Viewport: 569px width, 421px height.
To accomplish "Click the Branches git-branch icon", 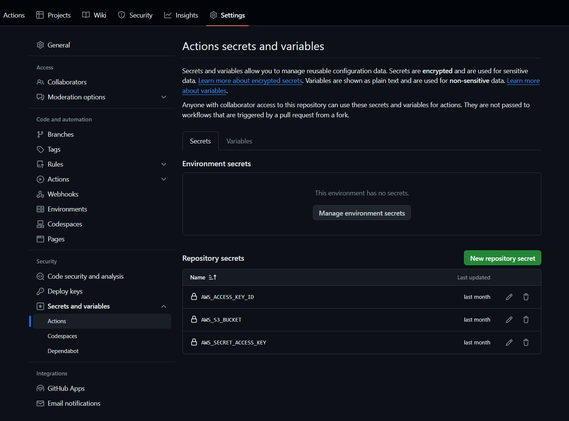I will 40,134.
